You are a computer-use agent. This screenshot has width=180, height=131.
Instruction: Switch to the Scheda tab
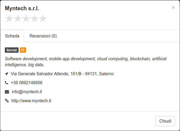[x=12, y=36]
